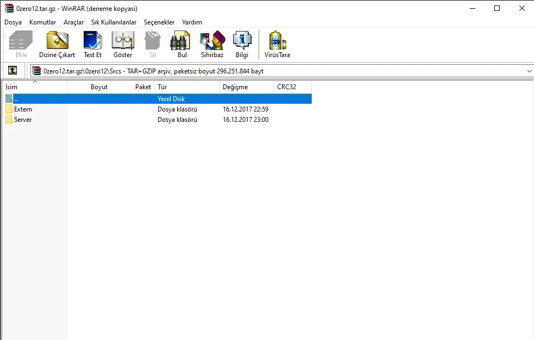The height and width of the screenshot is (340, 534).
Task: Select the Server folder icon
Action: (x=9, y=119)
